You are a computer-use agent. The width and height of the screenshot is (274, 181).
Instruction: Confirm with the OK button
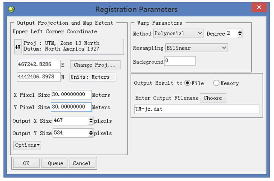coord(26,163)
